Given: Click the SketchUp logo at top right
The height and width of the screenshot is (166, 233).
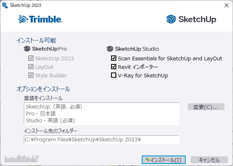Looking at the screenshot, I should [x=191, y=19].
